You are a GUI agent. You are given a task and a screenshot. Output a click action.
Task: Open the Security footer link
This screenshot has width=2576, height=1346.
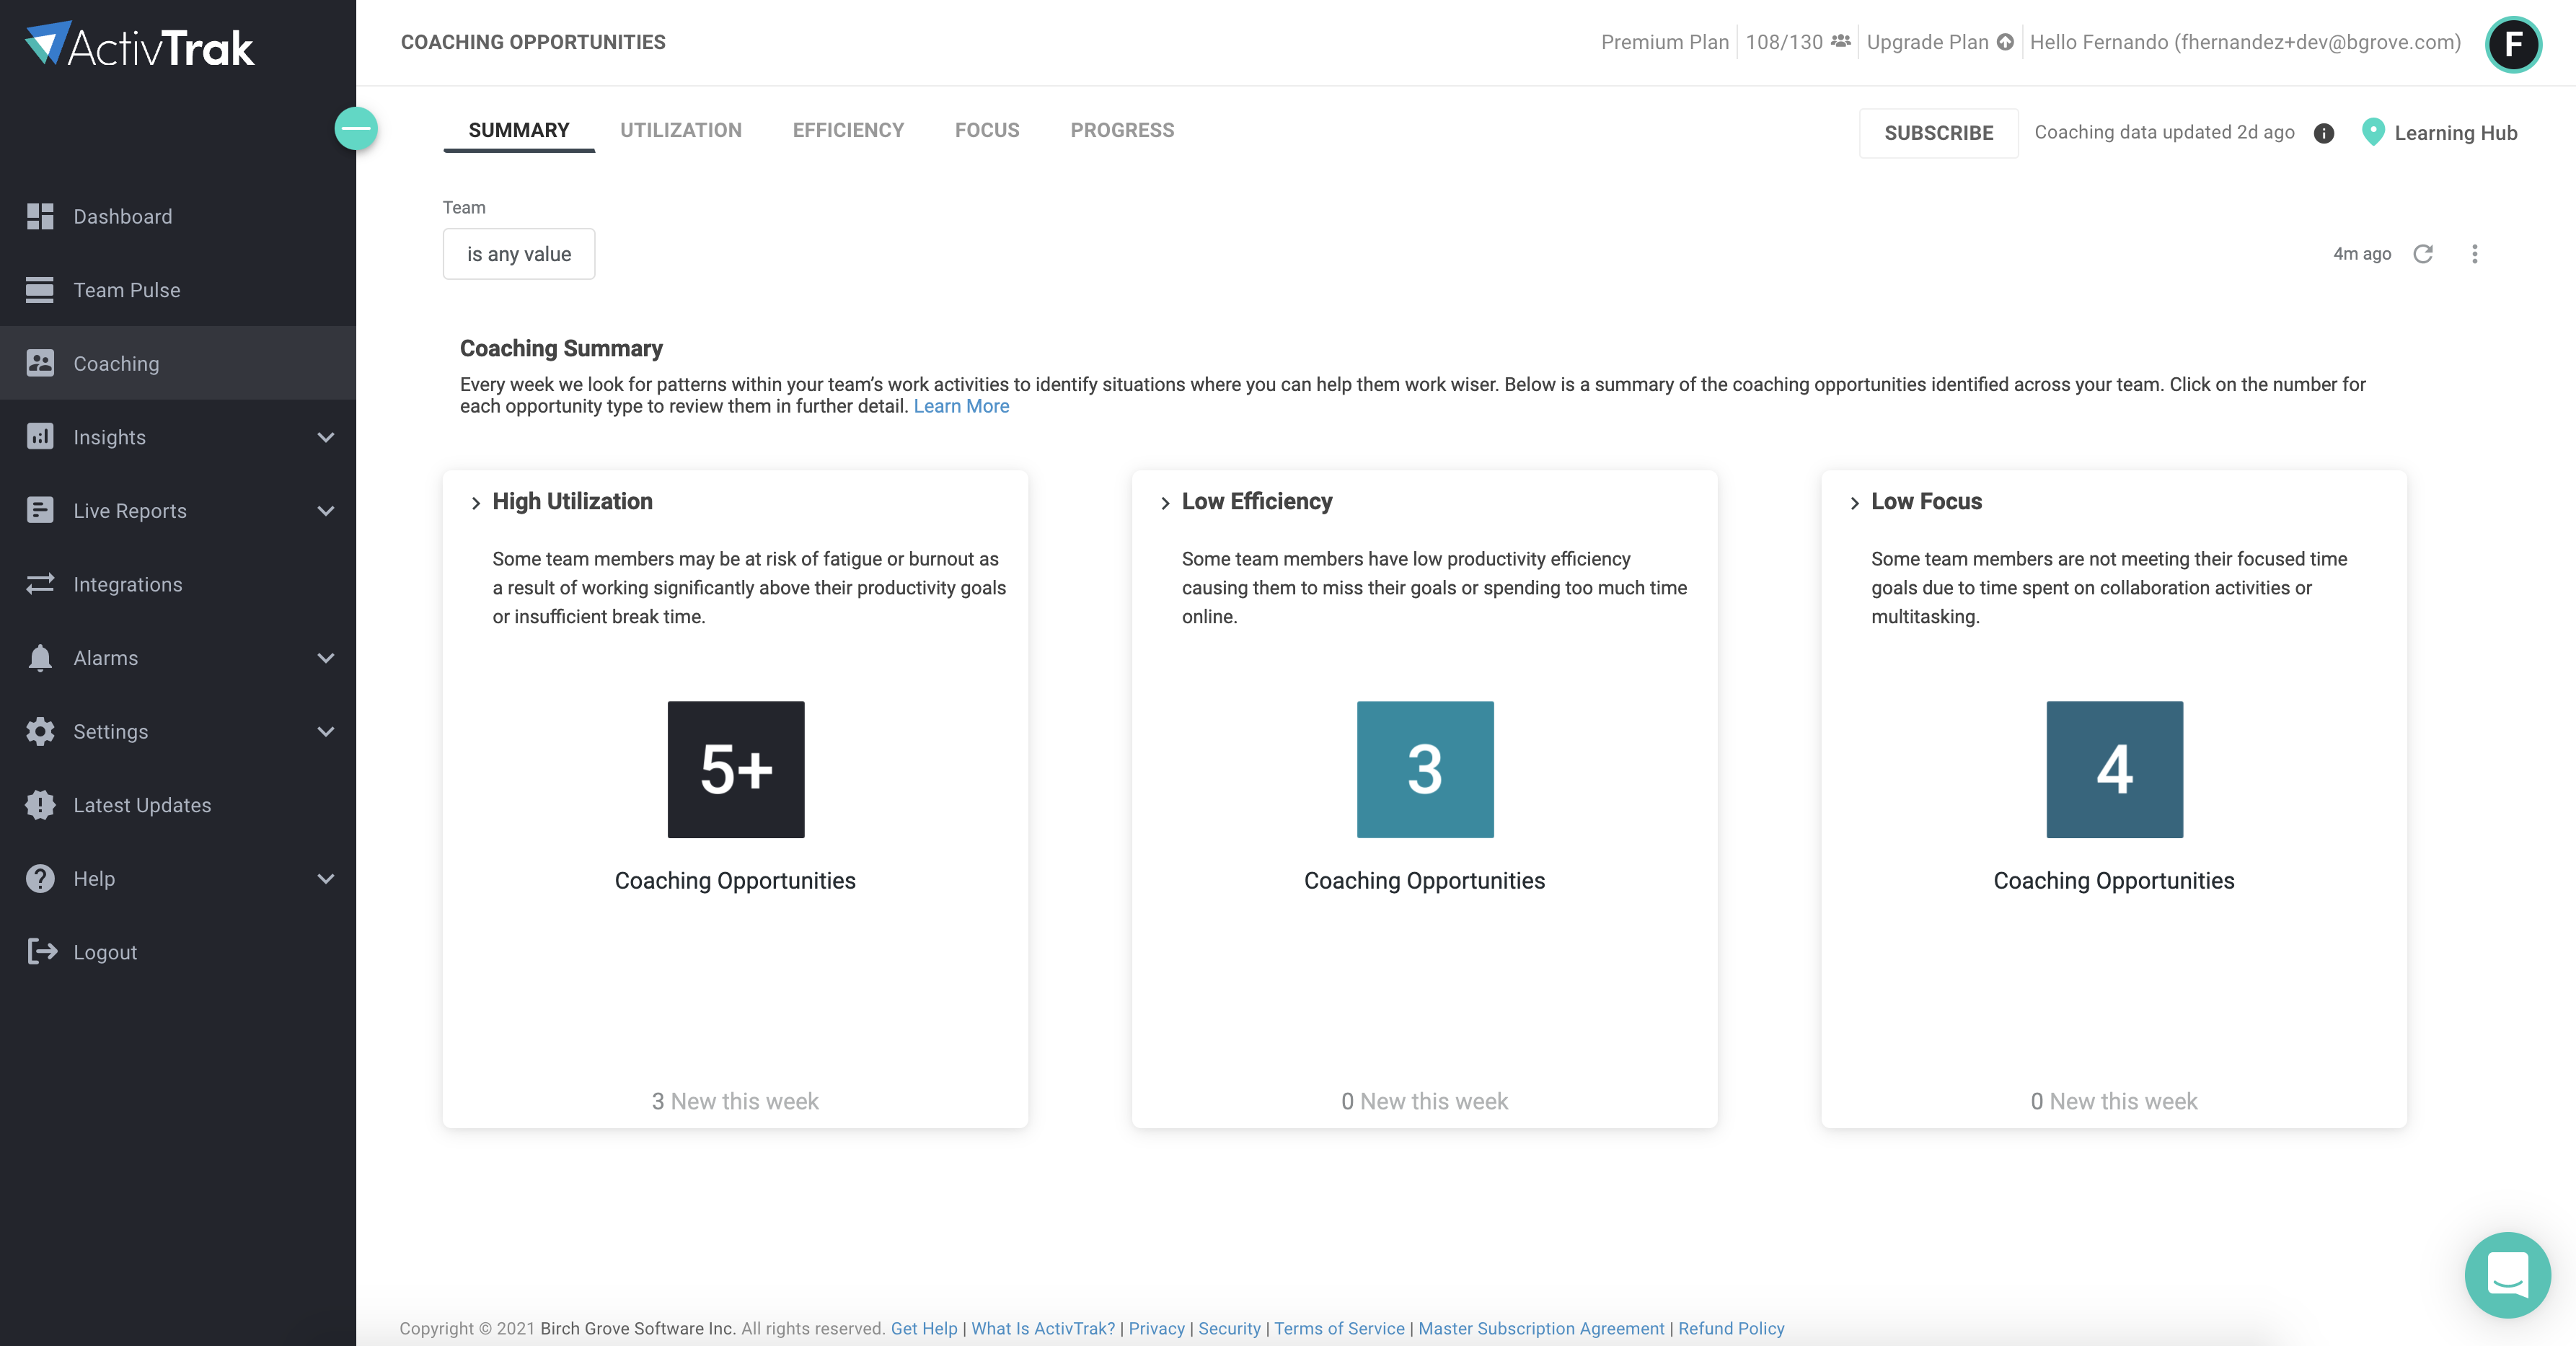[1229, 1328]
